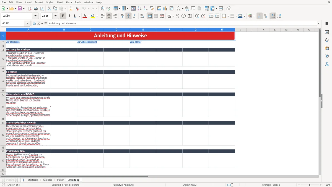This screenshot has width=332, height=187.
Task: Increase indent of cell
Action: (x=211, y=16)
